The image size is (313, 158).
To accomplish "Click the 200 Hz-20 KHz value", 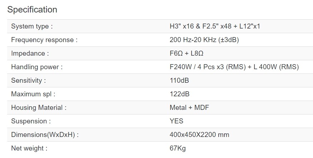I will point(204,40).
